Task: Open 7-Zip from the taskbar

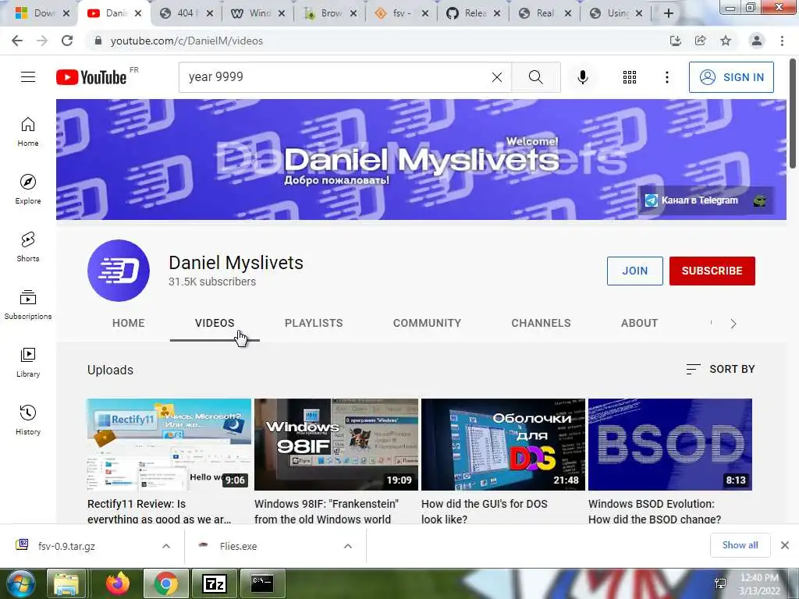Action: pyautogui.click(x=215, y=583)
